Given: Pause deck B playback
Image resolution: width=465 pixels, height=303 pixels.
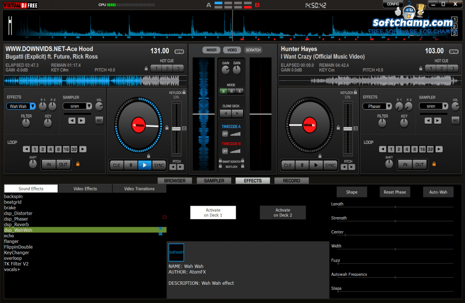Looking at the screenshot, I should 302,165.
